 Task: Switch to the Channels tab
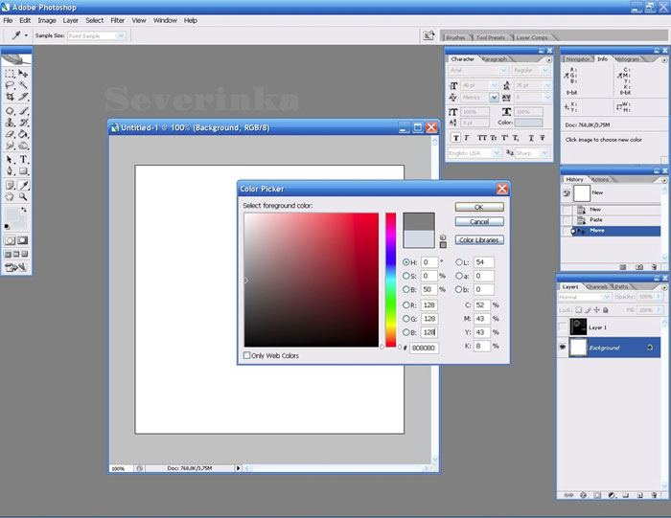pyautogui.click(x=596, y=286)
